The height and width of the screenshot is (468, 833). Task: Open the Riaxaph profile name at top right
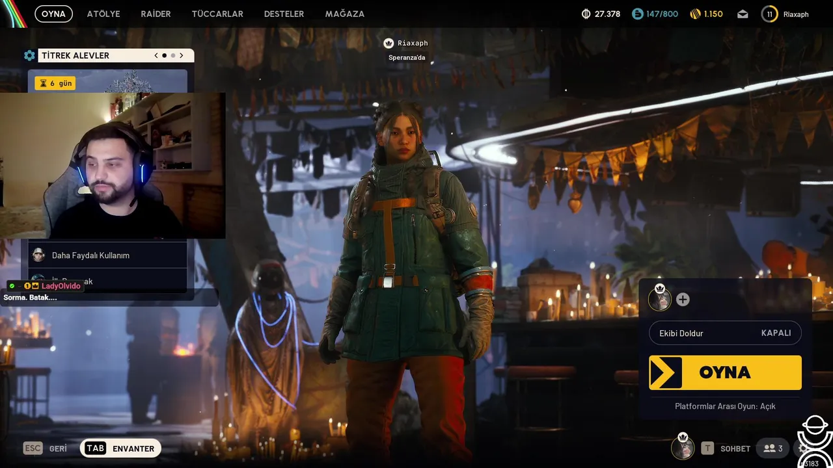[x=796, y=14]
